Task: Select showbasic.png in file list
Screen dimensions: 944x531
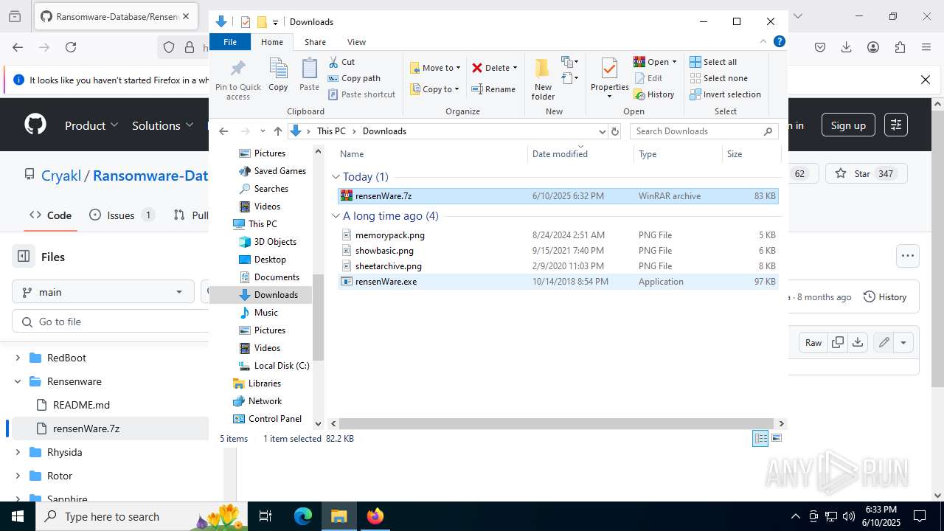Action: [x=558, y=251]
